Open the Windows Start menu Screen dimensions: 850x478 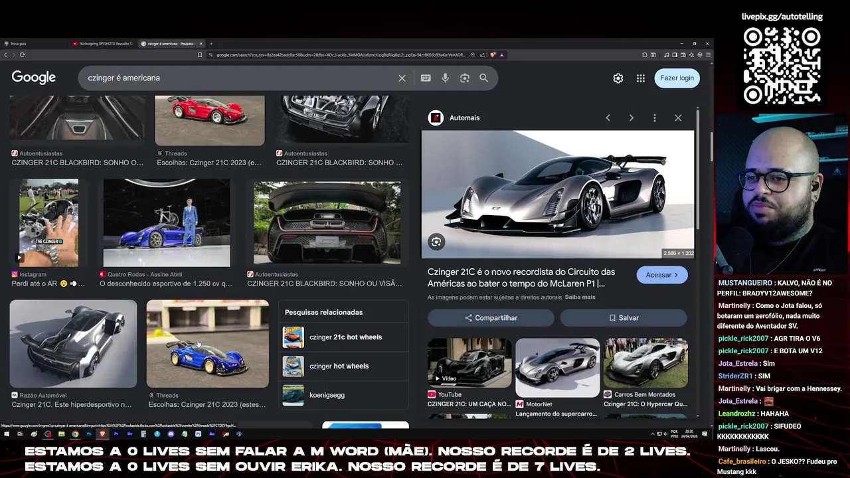(x=6, y=434)
